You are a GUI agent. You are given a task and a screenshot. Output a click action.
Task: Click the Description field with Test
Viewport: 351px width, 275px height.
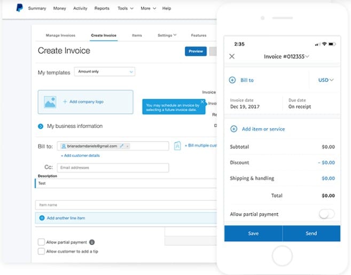point(126,183)
